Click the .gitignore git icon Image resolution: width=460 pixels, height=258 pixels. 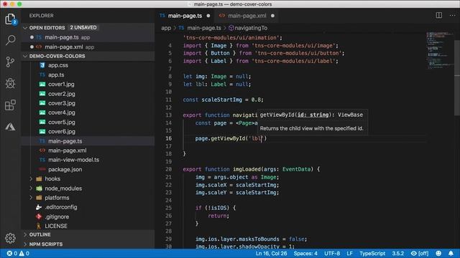tap(39, 216)
